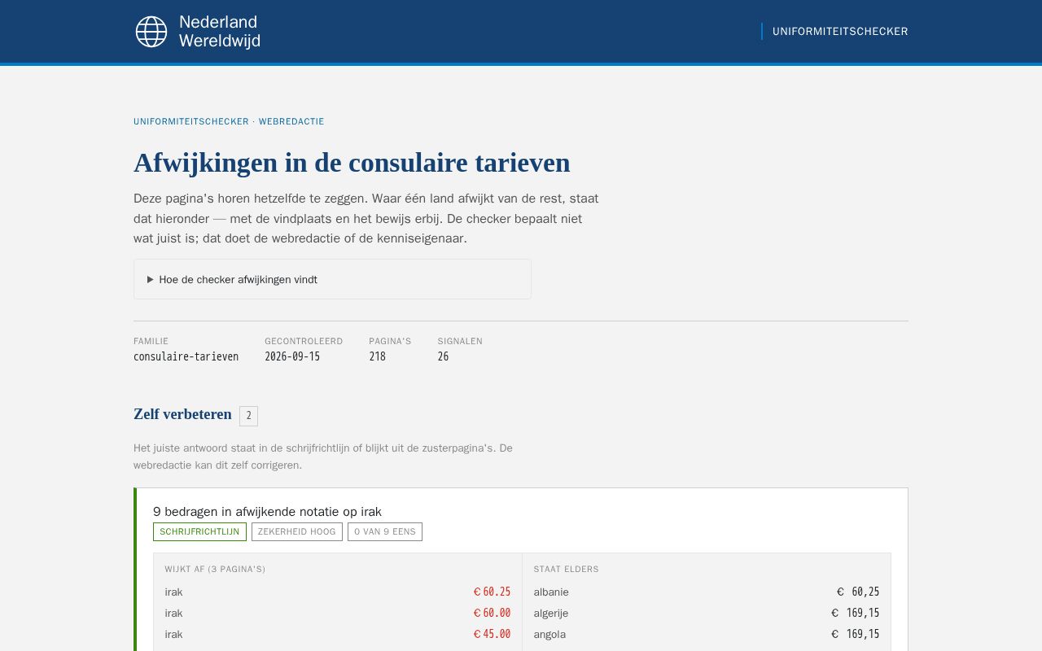Click the count badge 2 next to Zelf verbeteren
This screenshot has width=1042, height=651.
[x=248, y=416]
